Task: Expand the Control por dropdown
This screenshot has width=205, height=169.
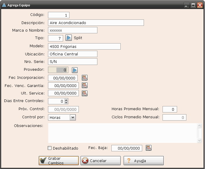Action: [73, 117]
